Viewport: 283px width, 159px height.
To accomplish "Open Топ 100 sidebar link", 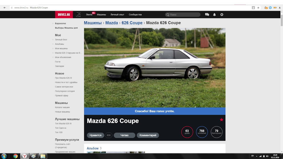I will point(59,132).
